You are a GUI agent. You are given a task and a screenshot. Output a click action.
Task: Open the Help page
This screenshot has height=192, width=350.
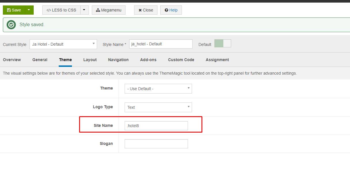click(171, 10)
